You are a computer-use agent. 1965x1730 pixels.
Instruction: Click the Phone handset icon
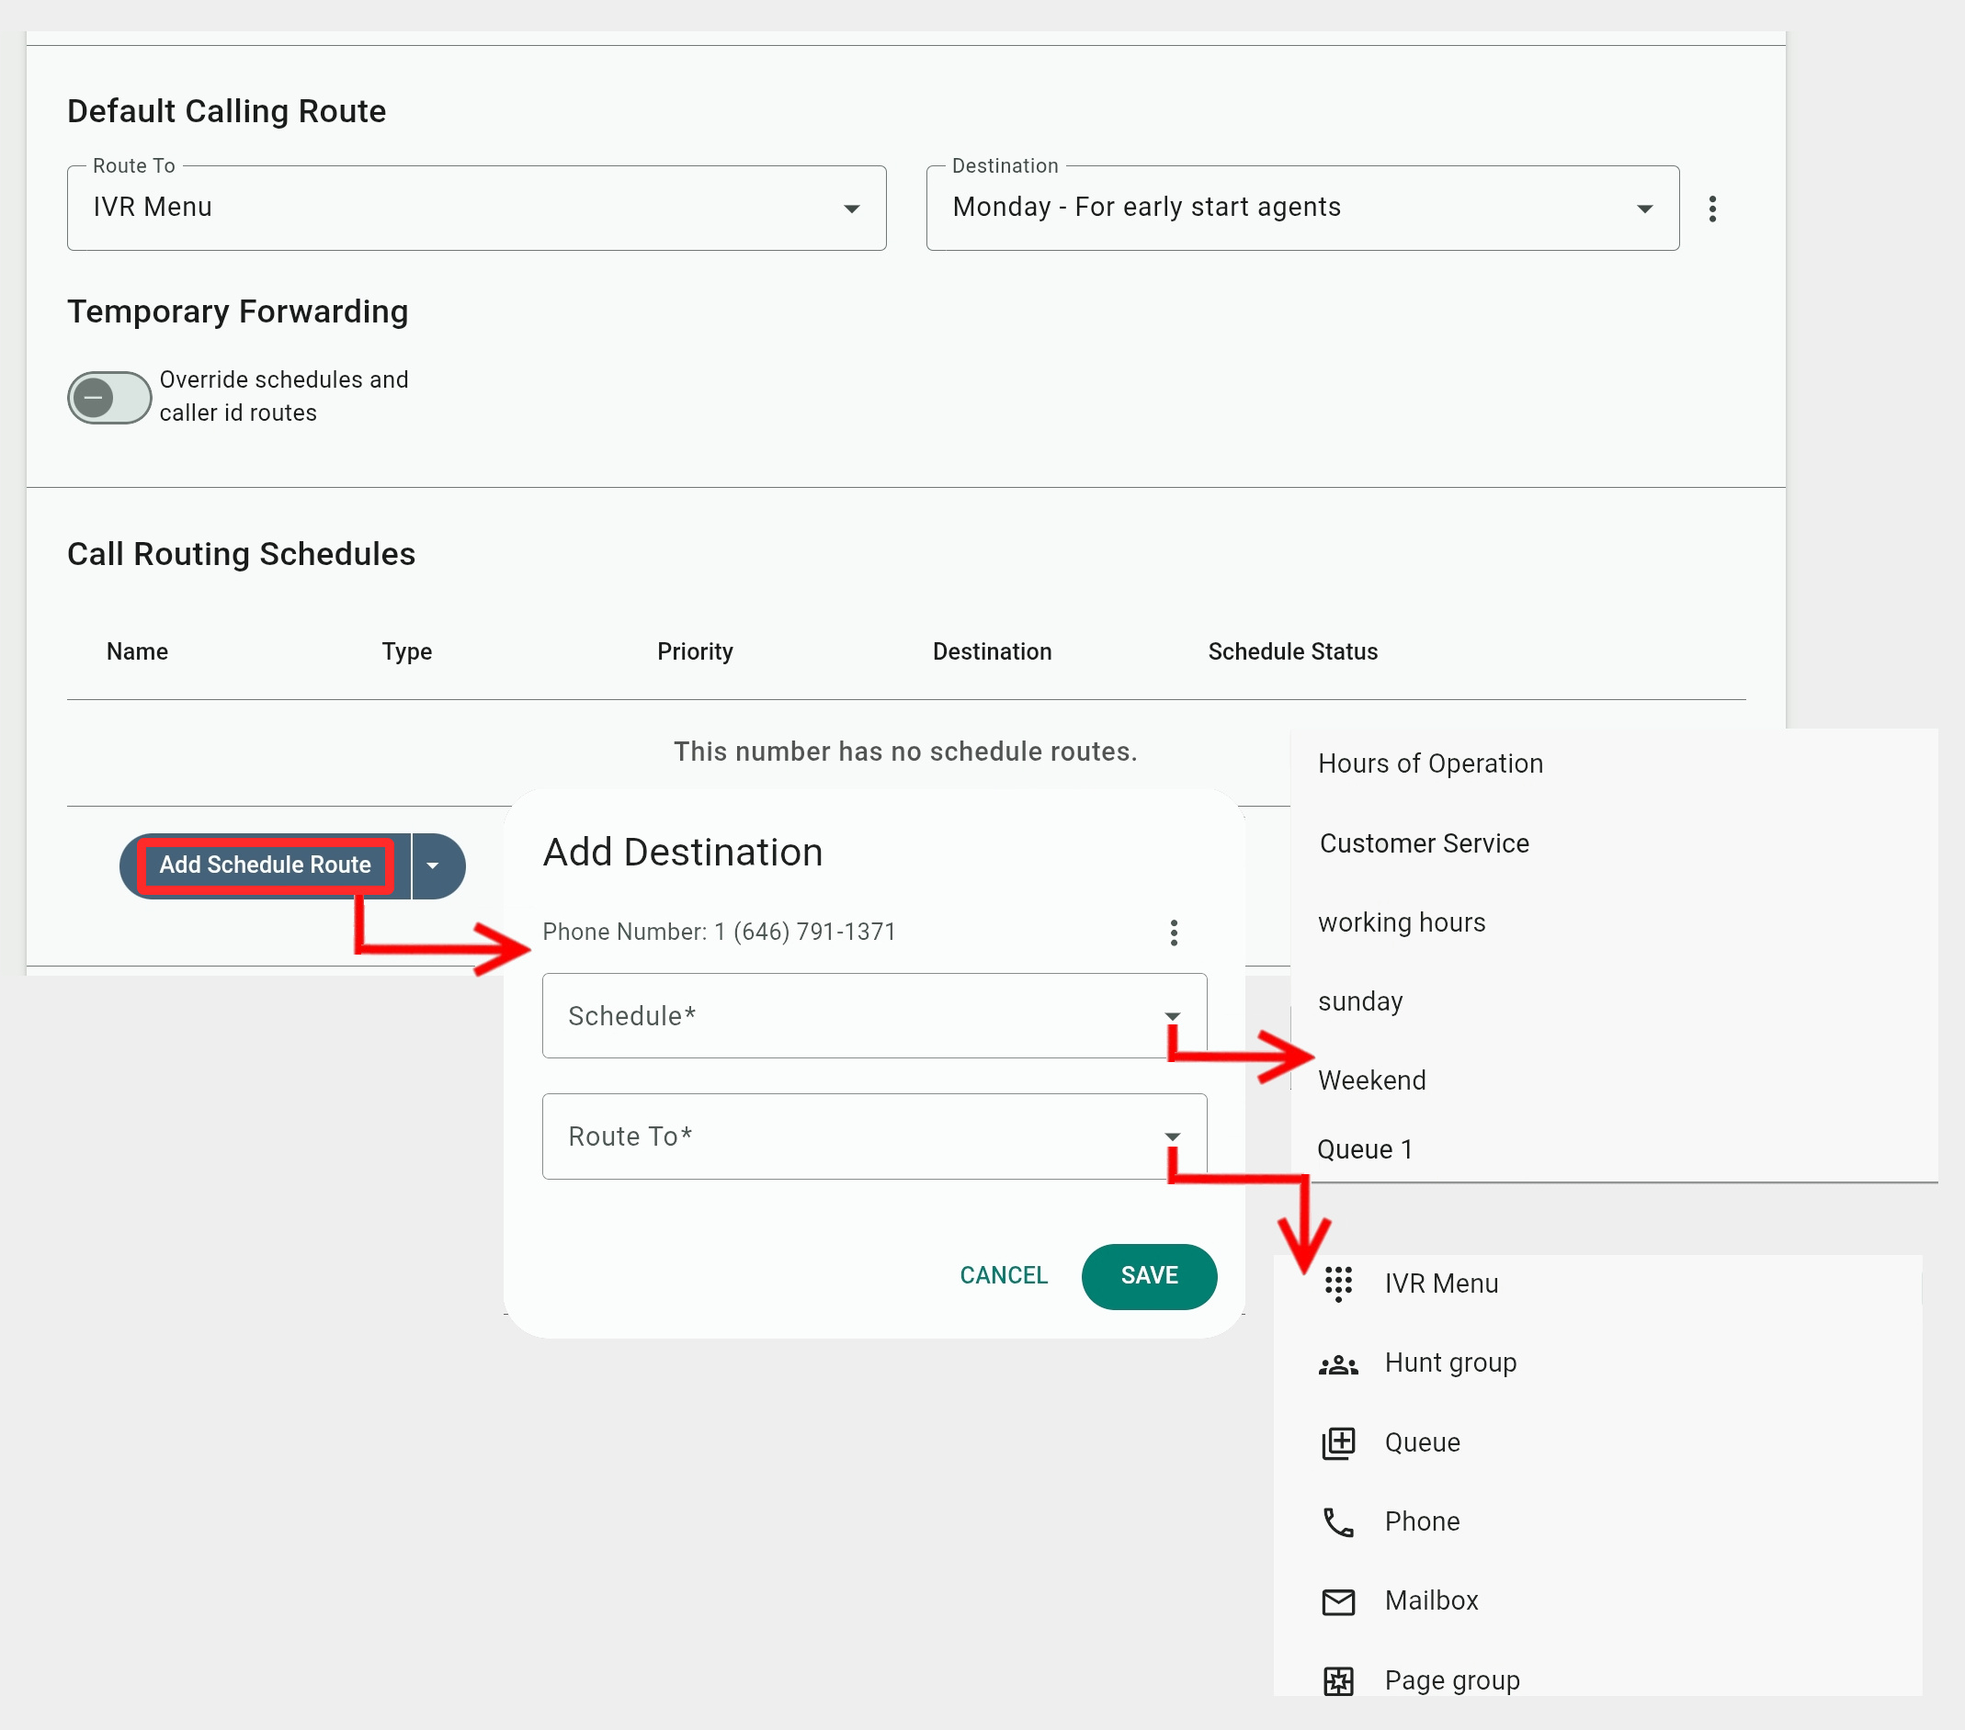[x=1338, y=1521]
